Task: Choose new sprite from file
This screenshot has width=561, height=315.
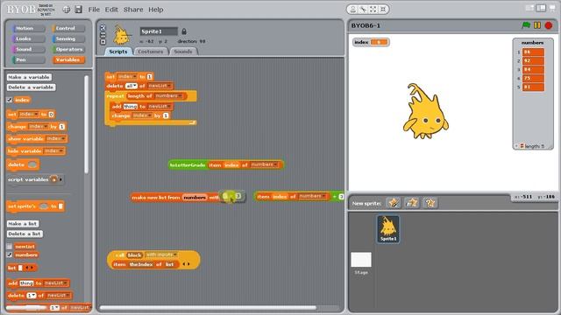Action: (412, 203)
